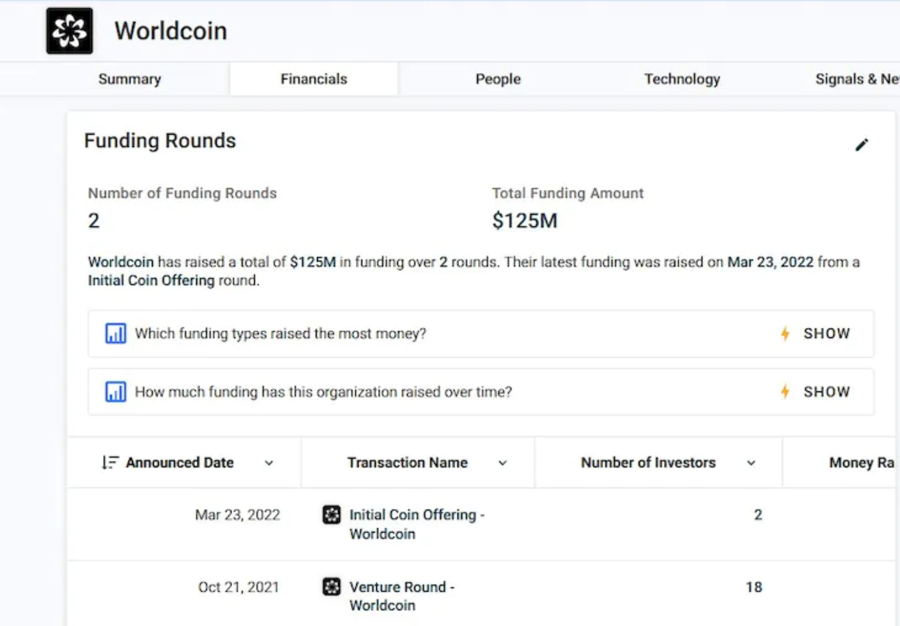Switch to the Summary tab

(x=130, y=79)
